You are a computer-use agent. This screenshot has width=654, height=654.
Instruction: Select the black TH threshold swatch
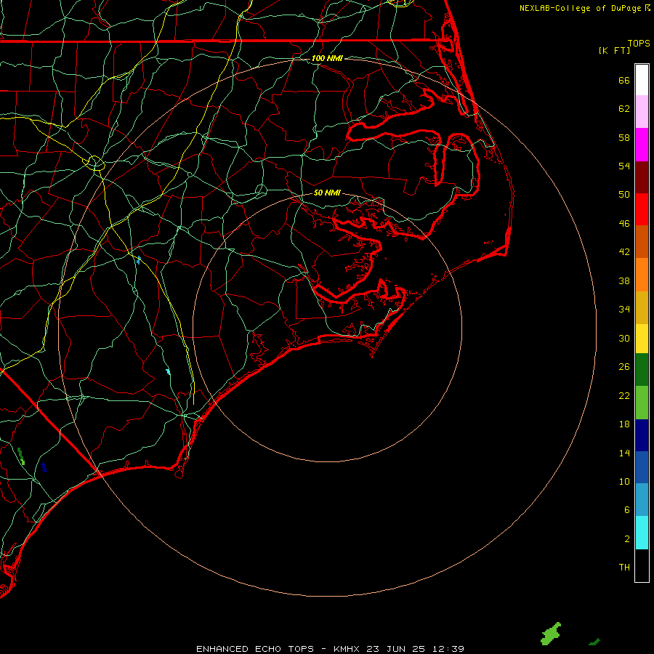click(642, 565)
